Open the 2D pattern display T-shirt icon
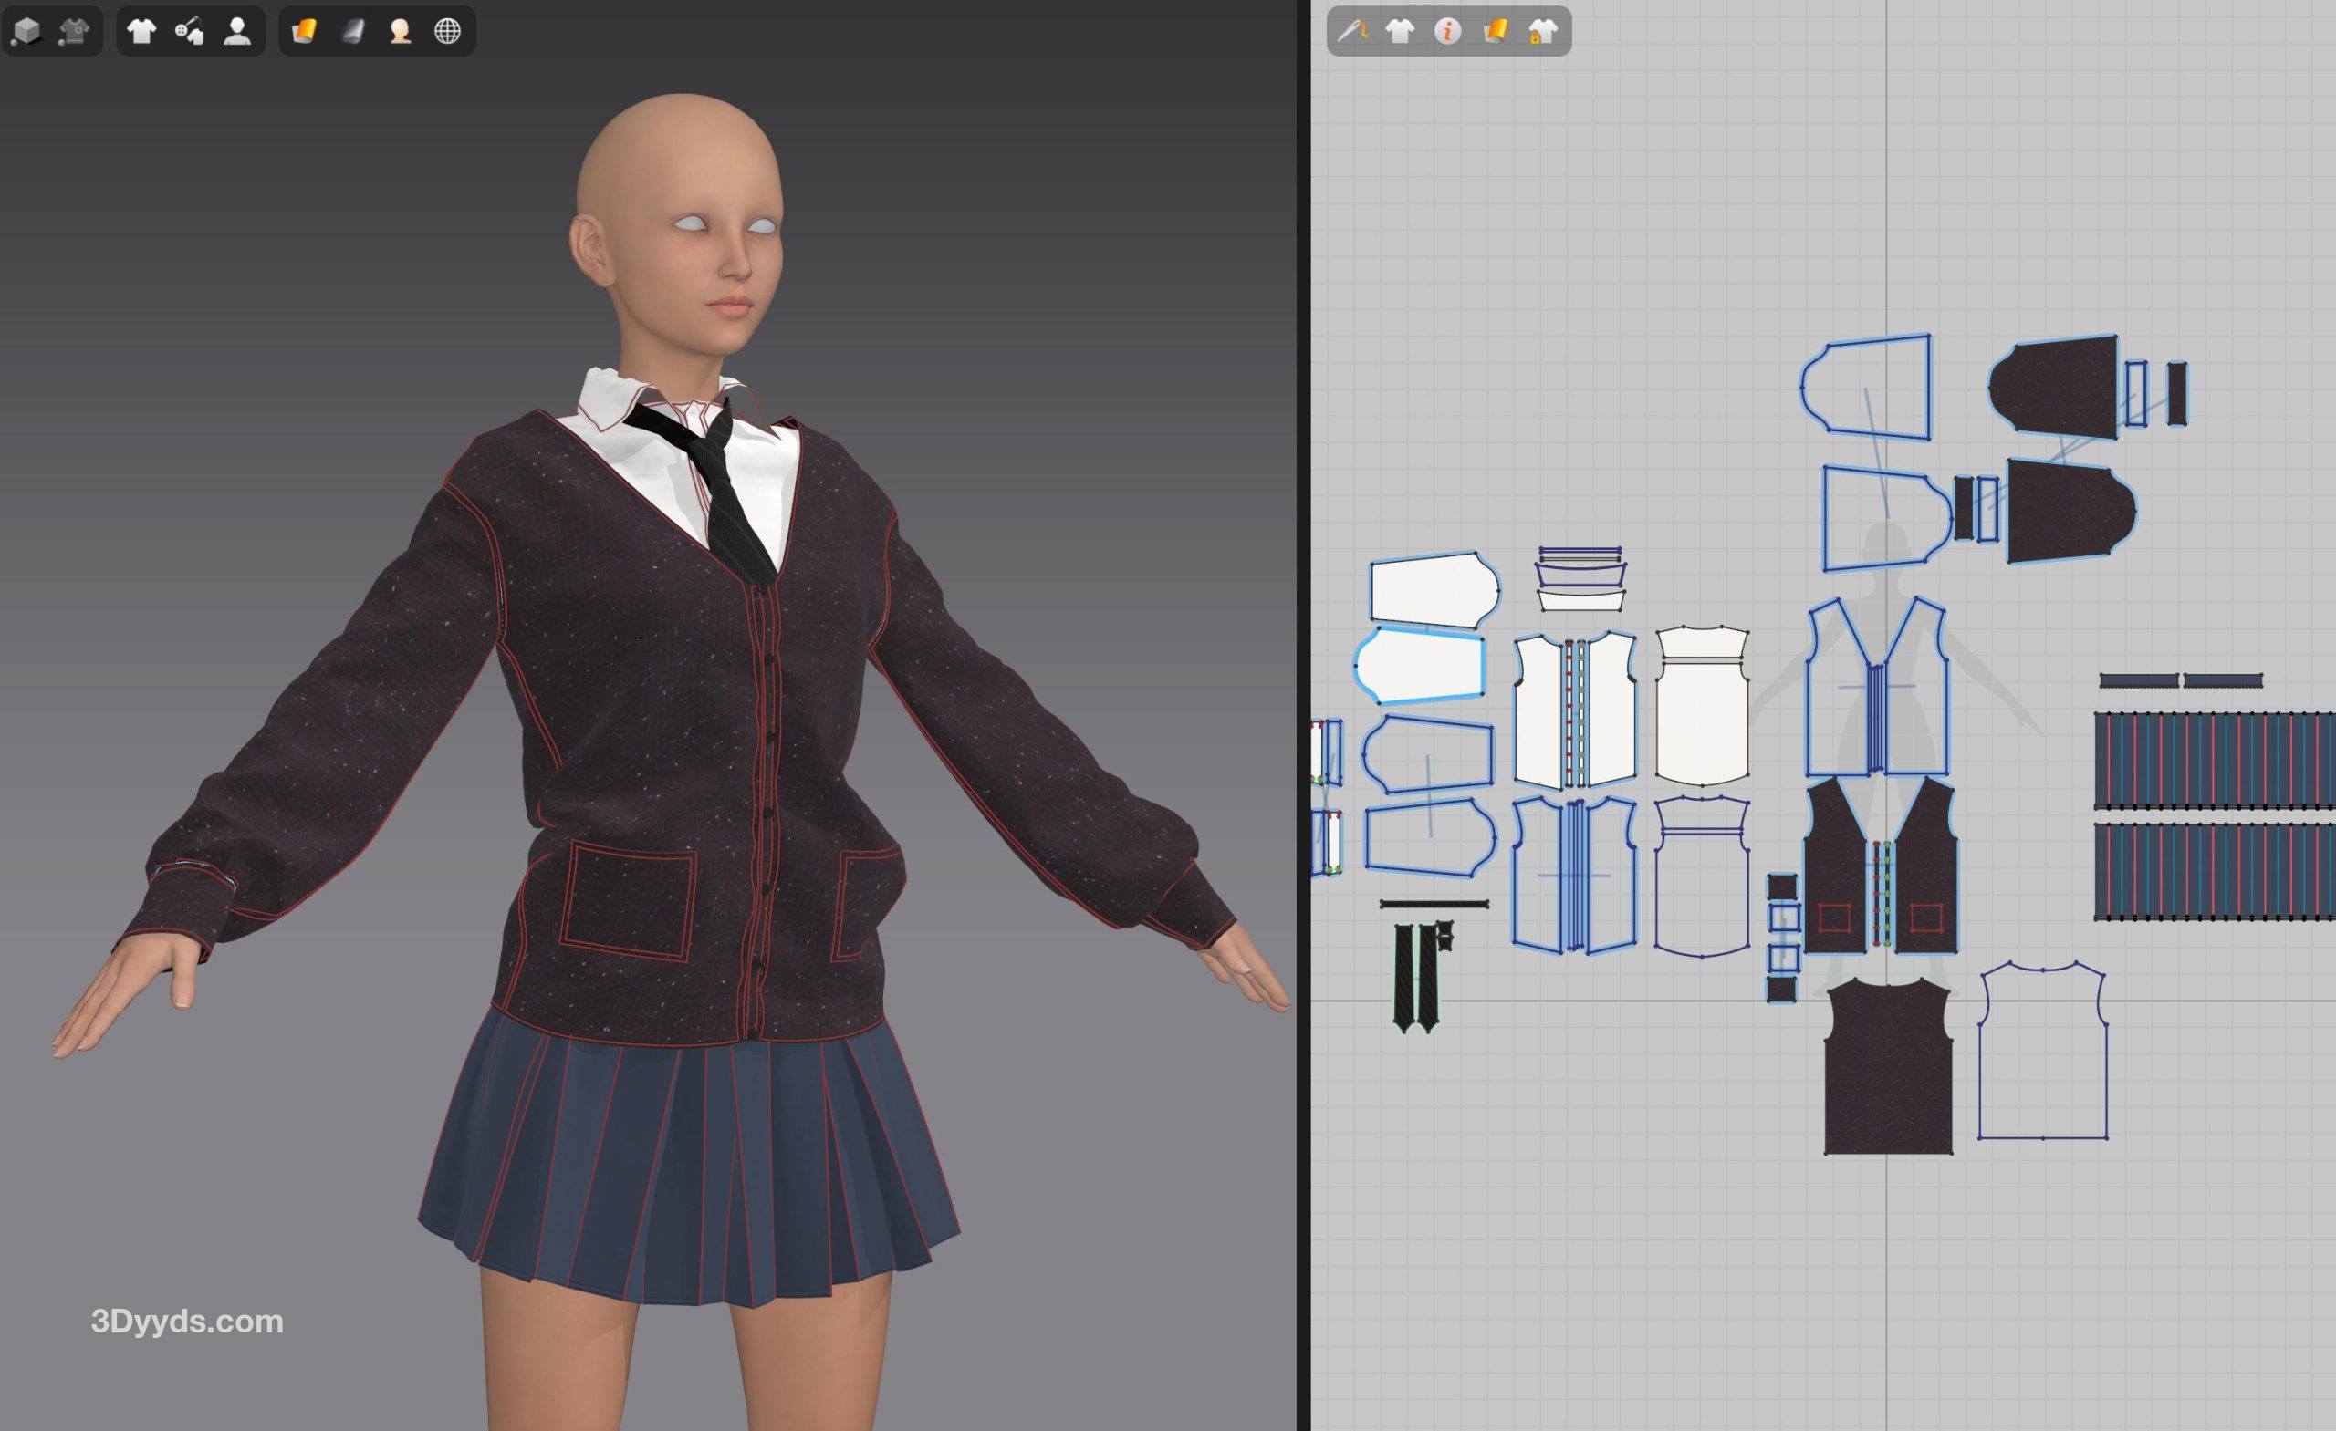 pos(1400,31)
